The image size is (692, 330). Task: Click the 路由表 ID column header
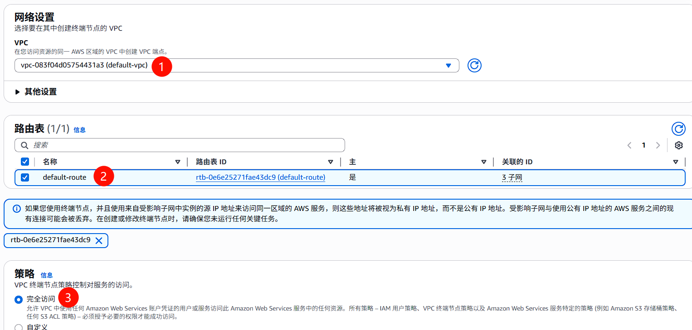tap(211, 162)
